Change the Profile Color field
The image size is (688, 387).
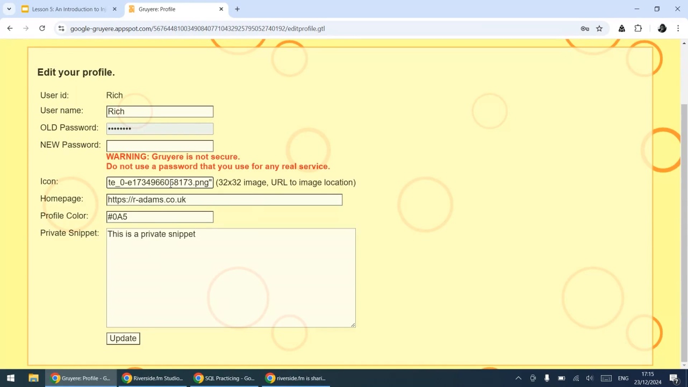[x=160, y=217]
